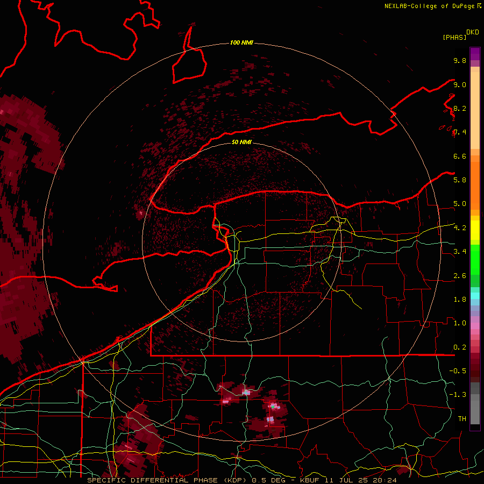Image resolution: width=484 pixels, height=484 pixels.
Task: Select the 1.0 scale value
Action: (460, 323)
